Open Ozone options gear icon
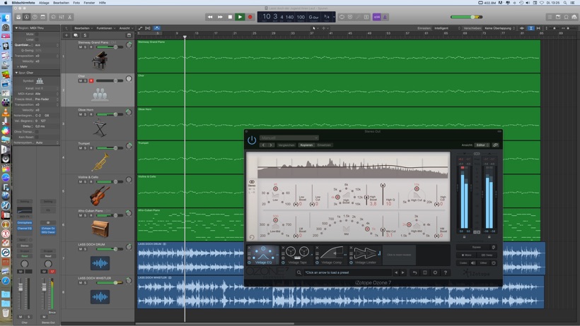The image size is (580, 326). pyautogui.click(x=435, y=272)
